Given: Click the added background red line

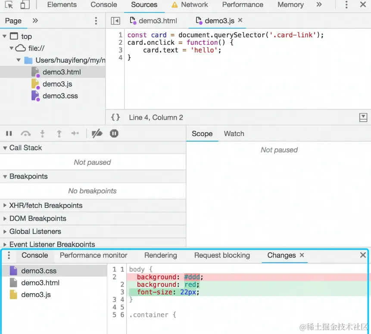Looking at the screenshot, I should (247, 285).
